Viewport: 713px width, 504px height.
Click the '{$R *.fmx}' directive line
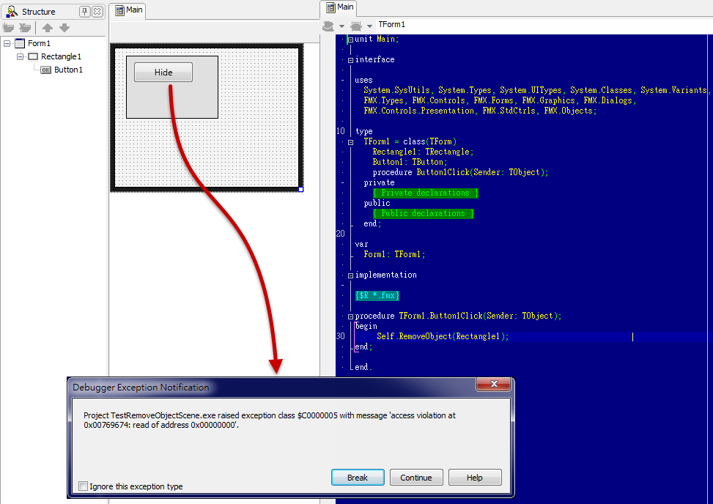click(377, 295)
